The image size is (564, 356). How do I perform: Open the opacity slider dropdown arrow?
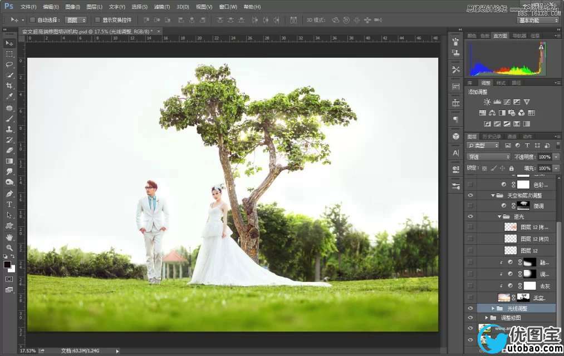coord(556,157)
